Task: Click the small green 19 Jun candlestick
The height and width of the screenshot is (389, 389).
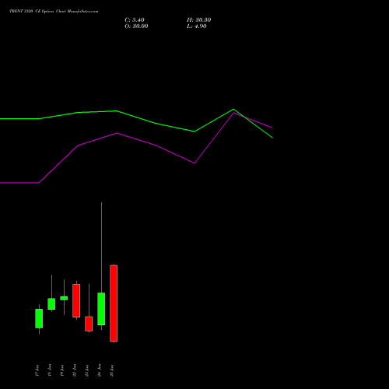Action: coord(64,298)
